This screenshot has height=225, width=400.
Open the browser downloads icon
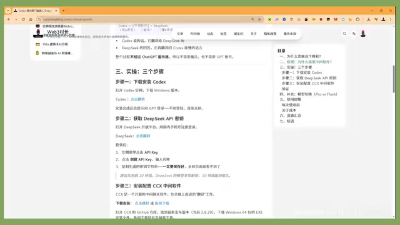[369, 19]
